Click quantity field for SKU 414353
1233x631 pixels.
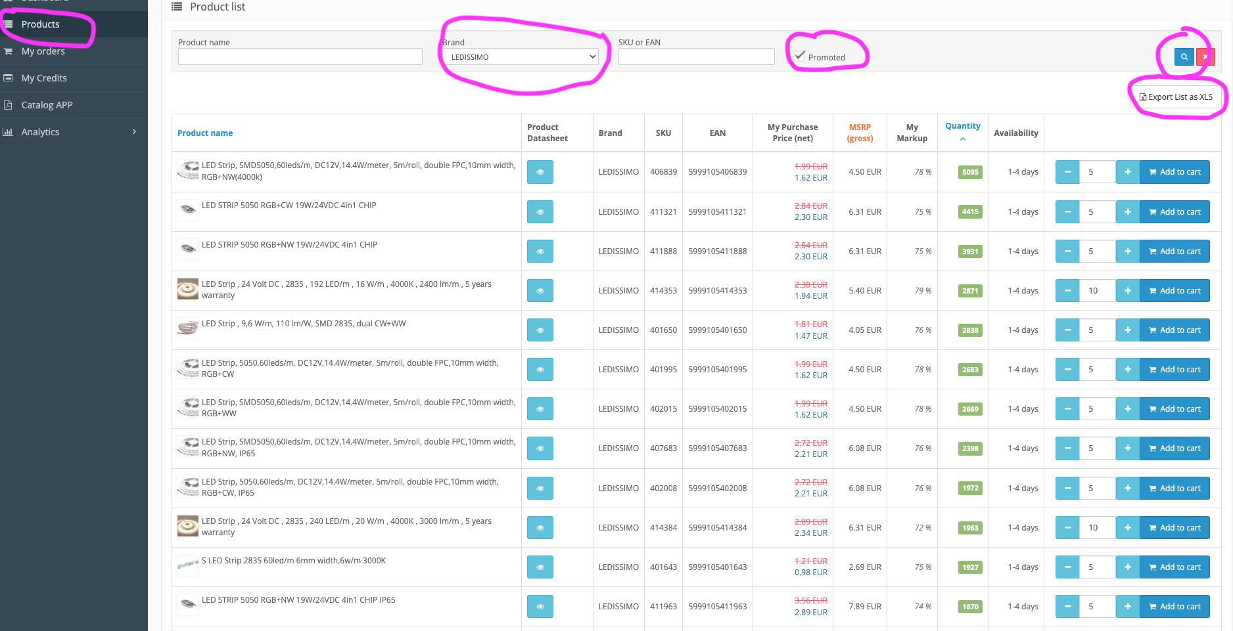pyautogui.click(x=1098, y=291)
